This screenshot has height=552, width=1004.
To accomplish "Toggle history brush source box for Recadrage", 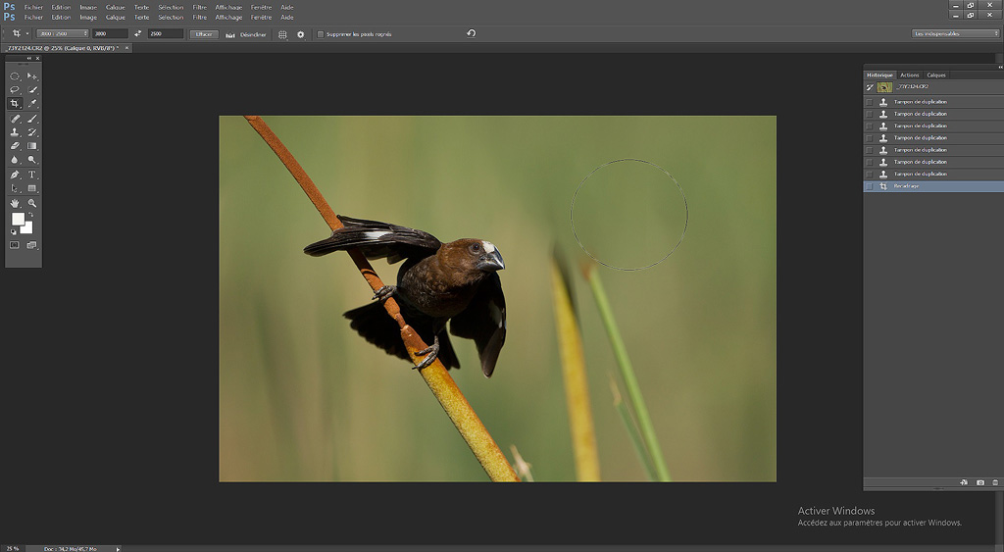I will (870, 186).
